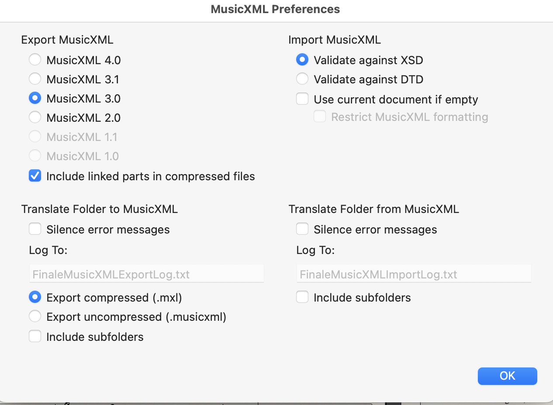Click the MusicXML 1.1 radio button

[35, 137]
